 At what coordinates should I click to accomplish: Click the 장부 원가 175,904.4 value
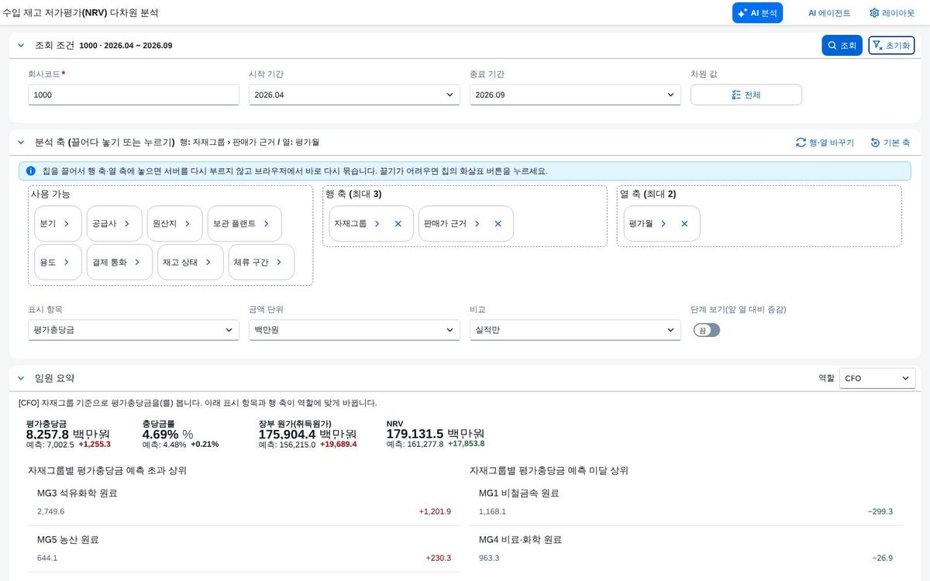coord(288,434)
